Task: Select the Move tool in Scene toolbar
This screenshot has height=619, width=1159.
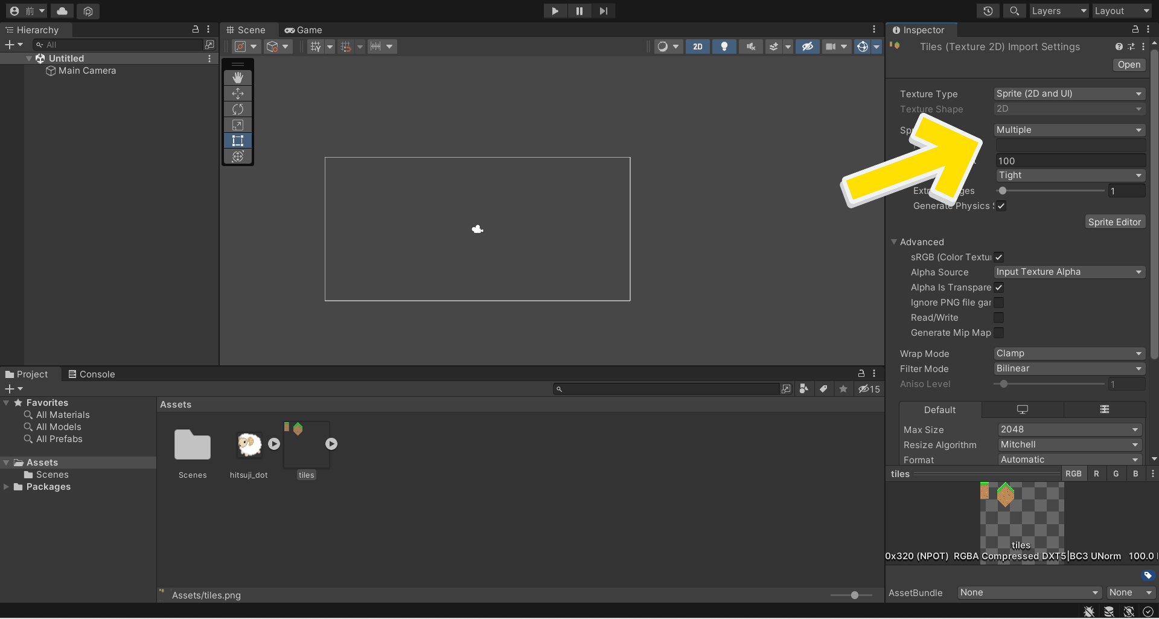Action: pyautogui.click(x=238, y=93)
